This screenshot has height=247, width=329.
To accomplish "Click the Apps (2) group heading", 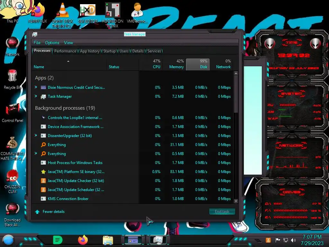I will [x=44, y=78].
